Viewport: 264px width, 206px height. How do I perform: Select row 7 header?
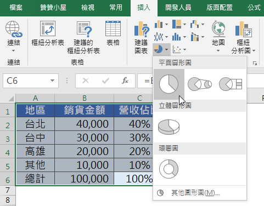(8, 190)
